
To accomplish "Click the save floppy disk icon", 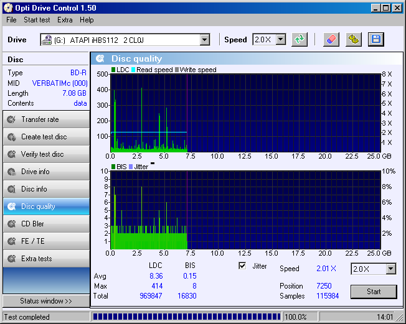I will (376, 40).
